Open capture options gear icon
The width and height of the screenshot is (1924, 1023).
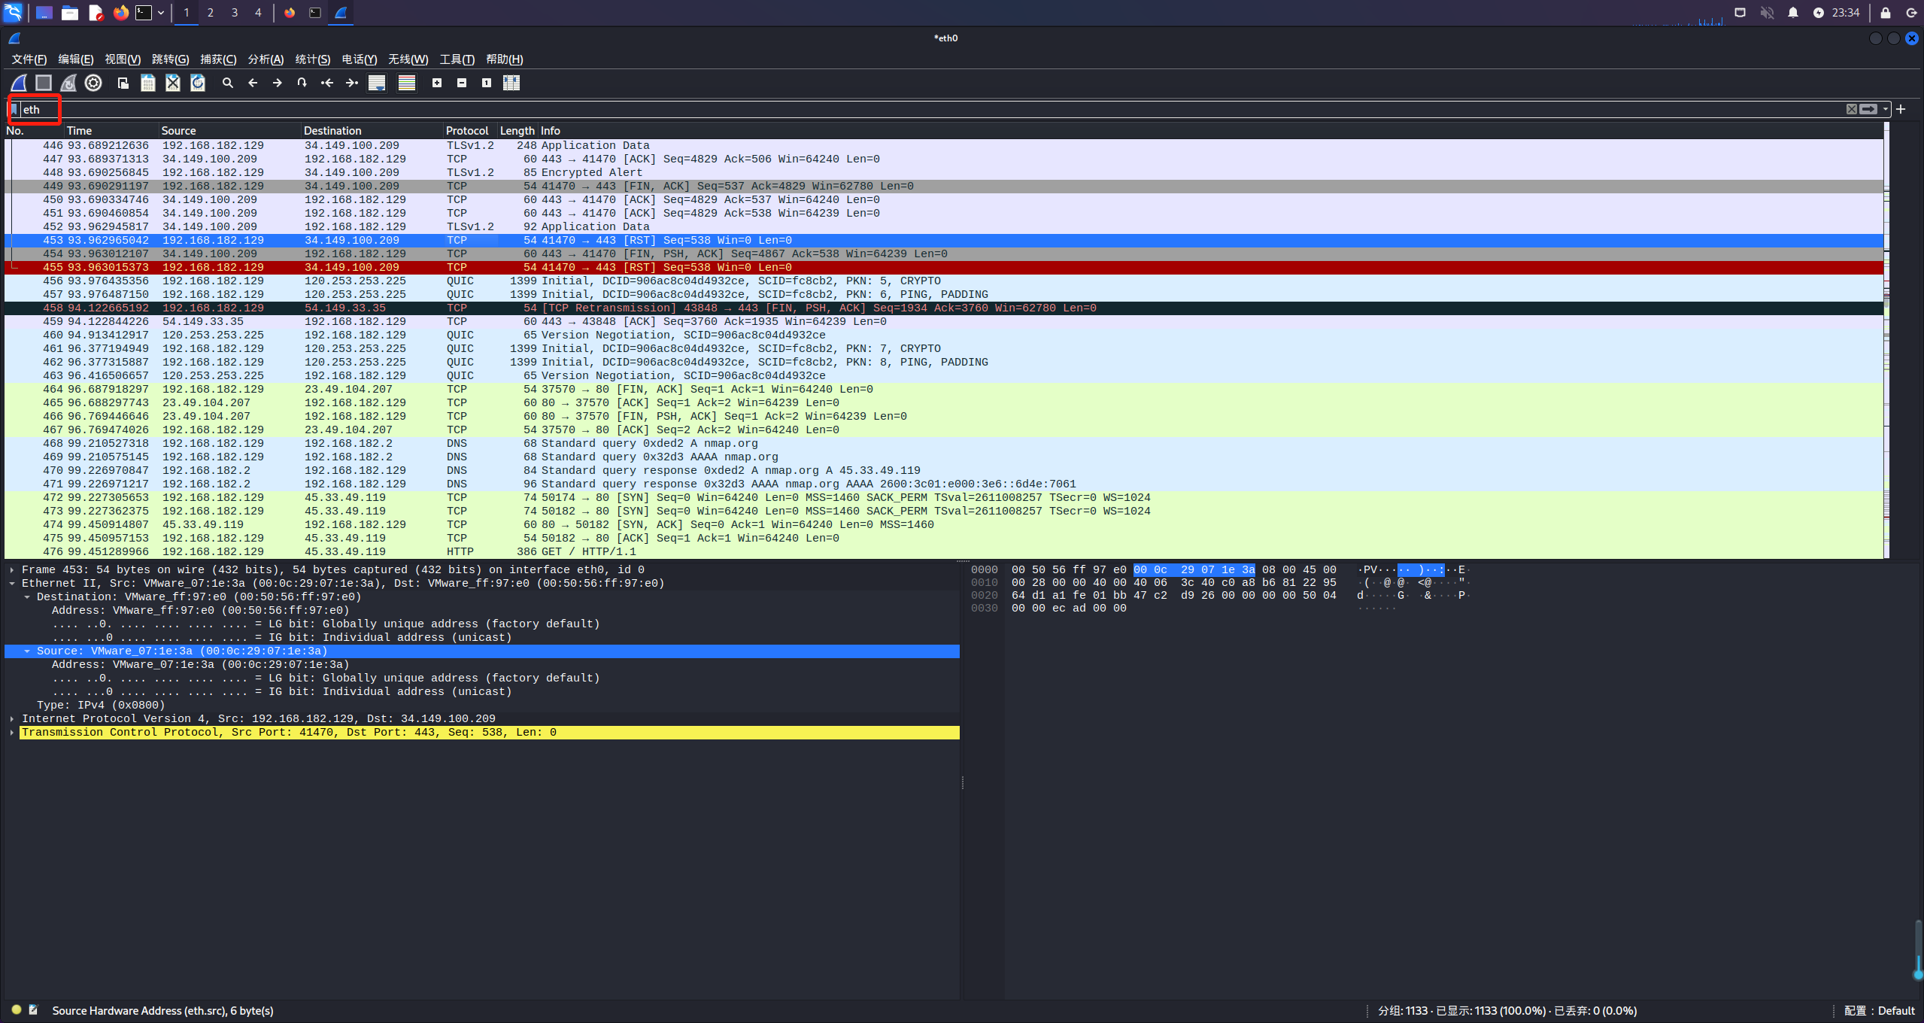click(x=93, y=83)
